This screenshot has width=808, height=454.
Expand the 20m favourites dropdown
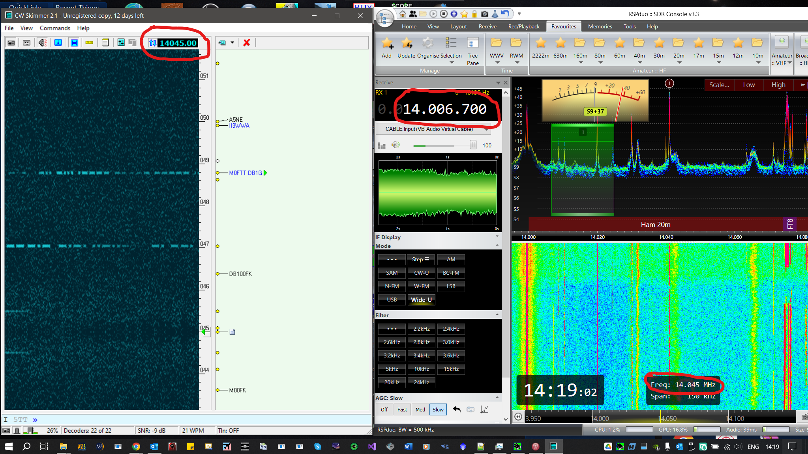[x=679, y=62]
